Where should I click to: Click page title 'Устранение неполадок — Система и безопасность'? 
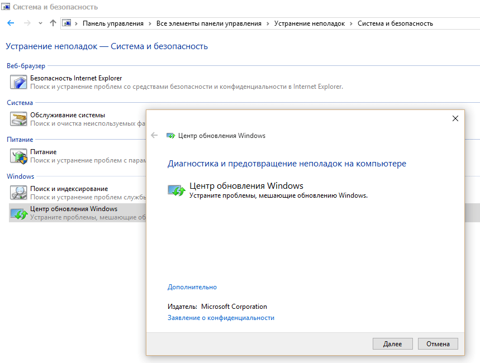[107, 46]
